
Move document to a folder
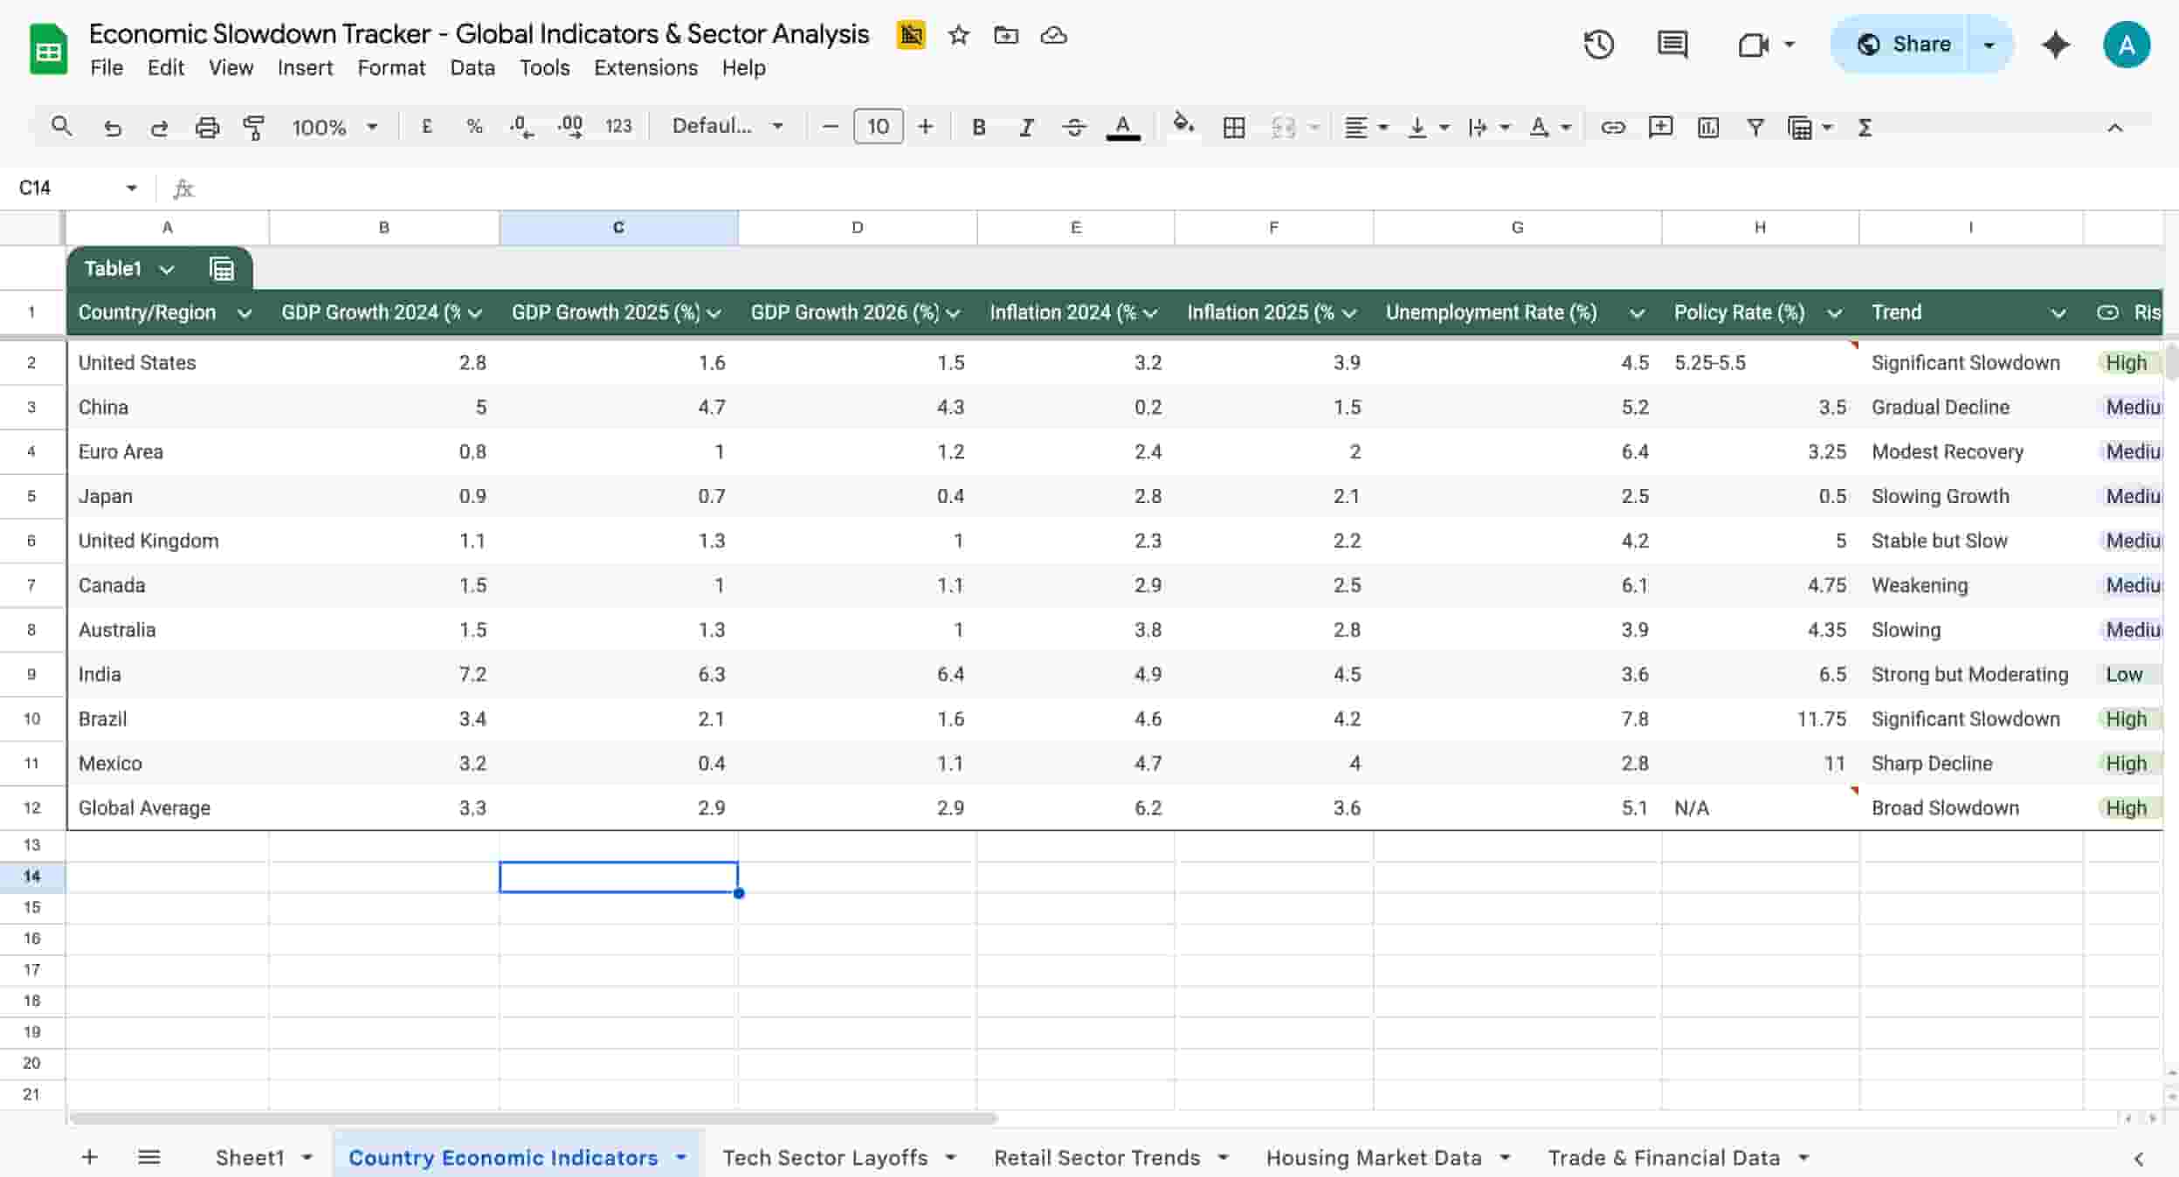(x=1006, y=35)
